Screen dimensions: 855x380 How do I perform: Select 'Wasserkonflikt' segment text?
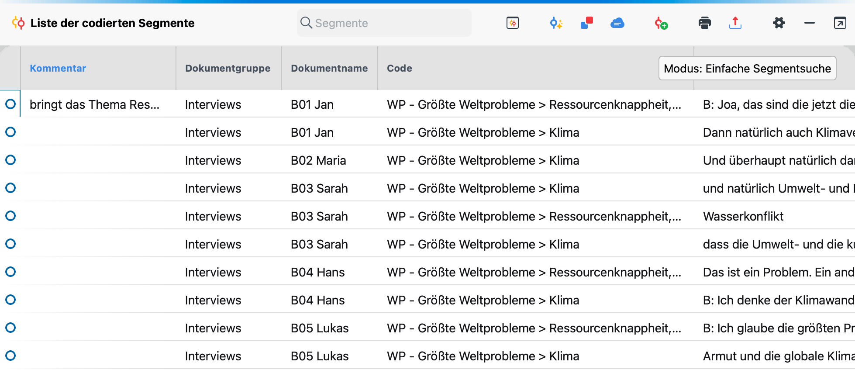pyautogui.click(x=743, y=217)
